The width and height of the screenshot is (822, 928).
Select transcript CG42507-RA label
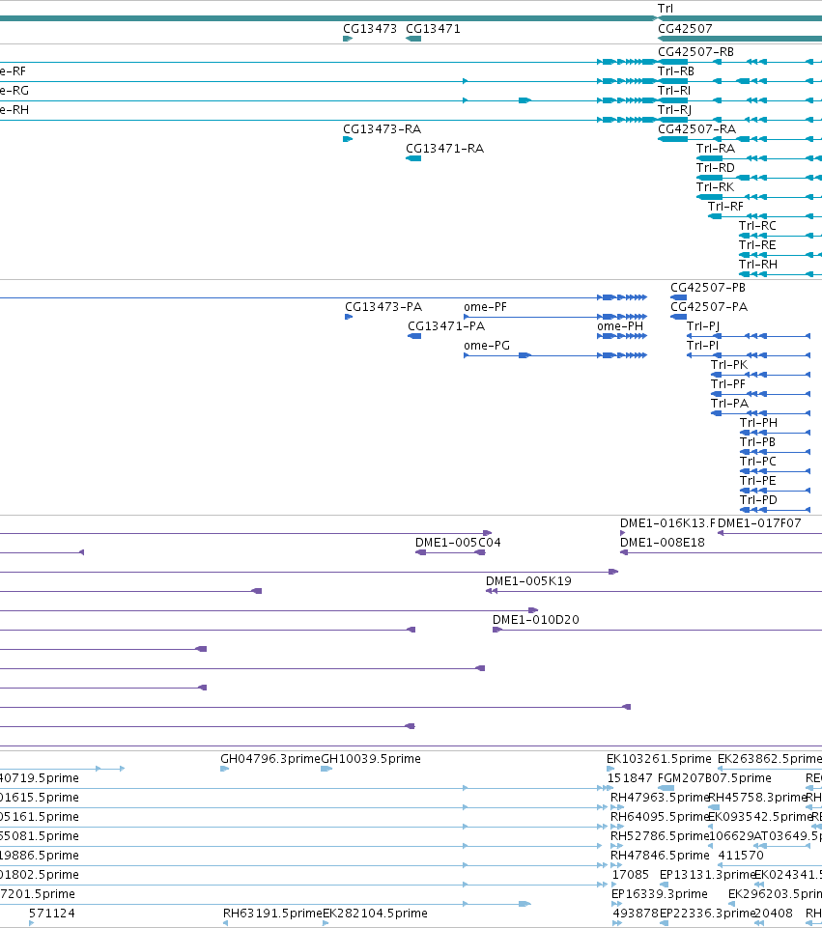[x=697, y=129]
